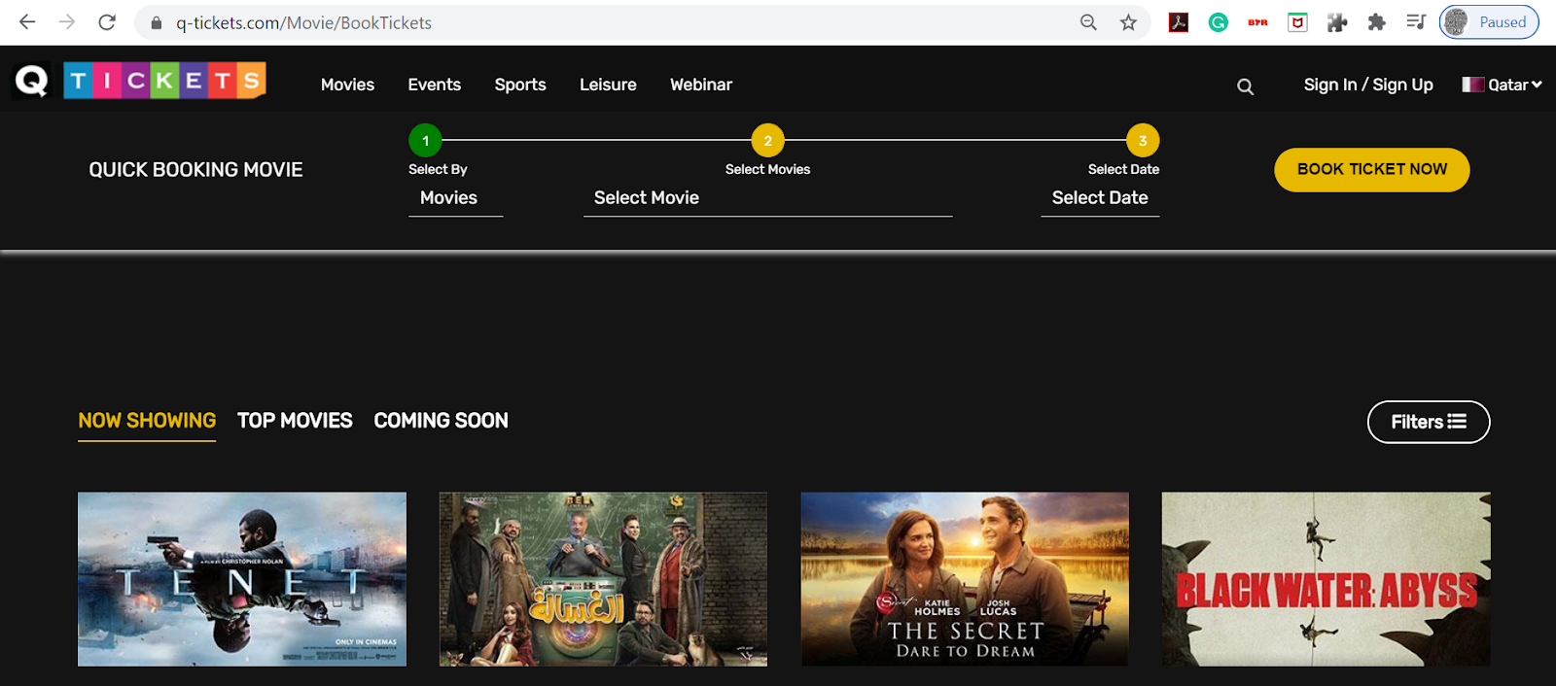
Task: Open the Tenet movie poster
Action: pyautogui.click(x=242, y=579)
